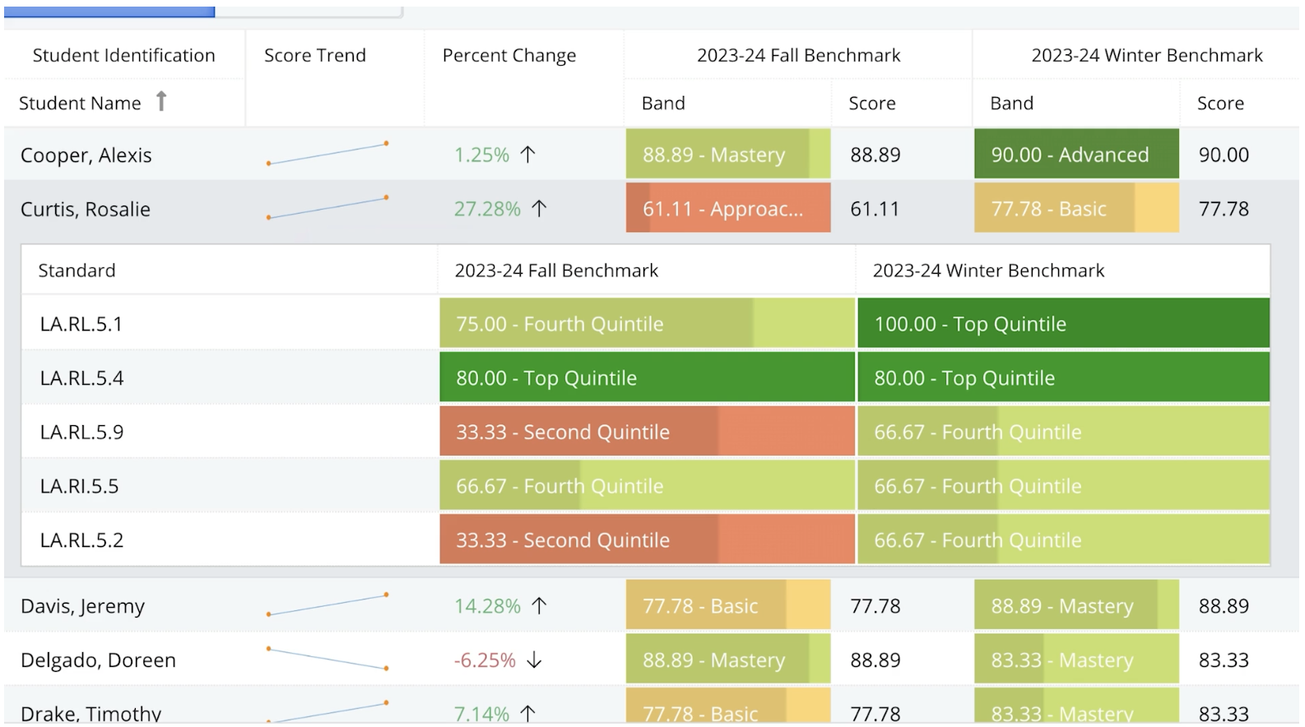Click 100.00 - Top Quintile winter cell
Image resolution: width=1305 pixels, height=727 pixels.
(1063, 324)
